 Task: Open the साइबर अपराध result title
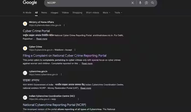[x=31, y=80]
